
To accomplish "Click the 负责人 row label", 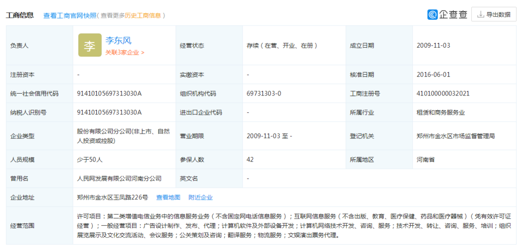I will (x=19, y=45).
